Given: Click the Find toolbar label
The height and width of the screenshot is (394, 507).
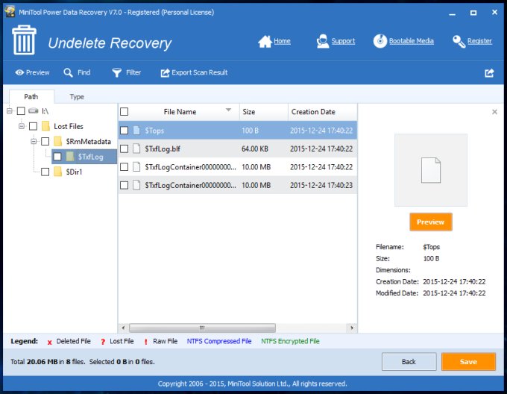Looking at the screenshot, I should pos(84,72).
